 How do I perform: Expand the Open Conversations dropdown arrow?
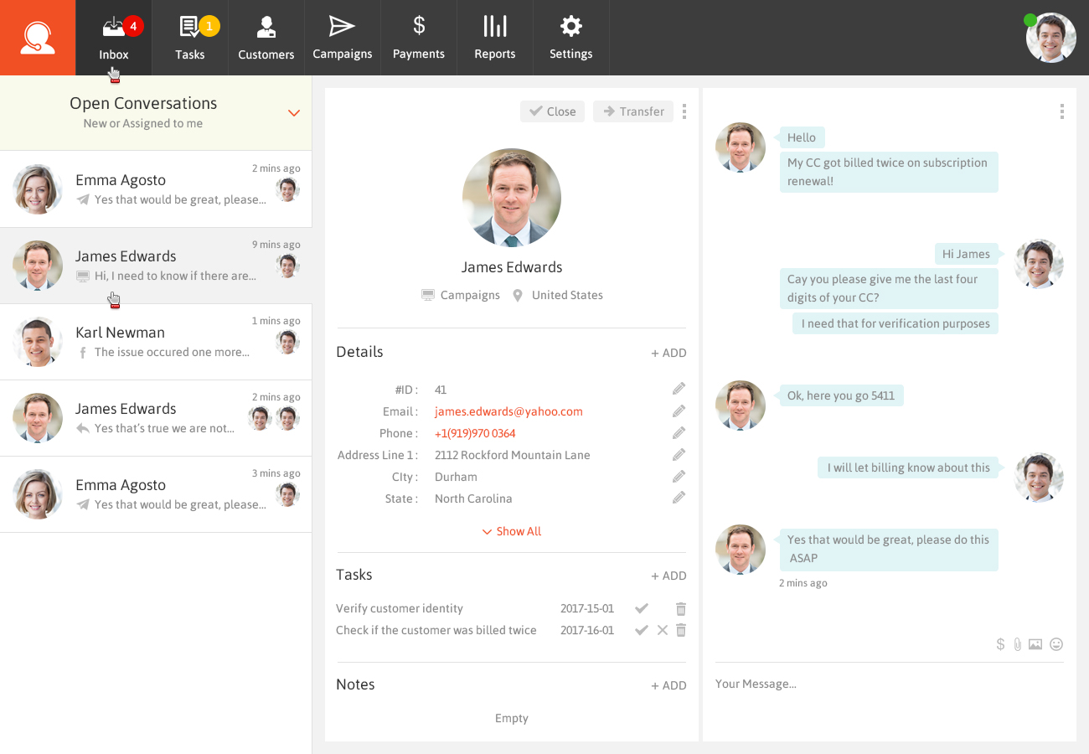[x=294, y=113]
